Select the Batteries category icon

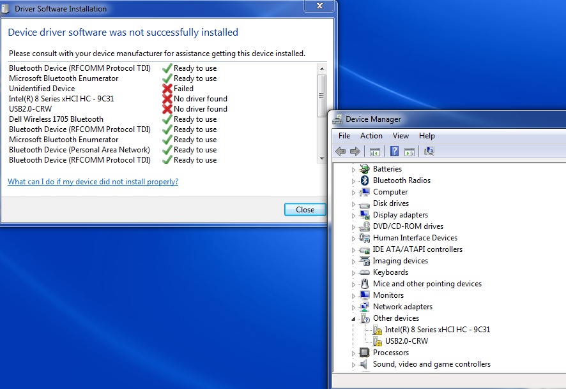(x=365, y=168)
